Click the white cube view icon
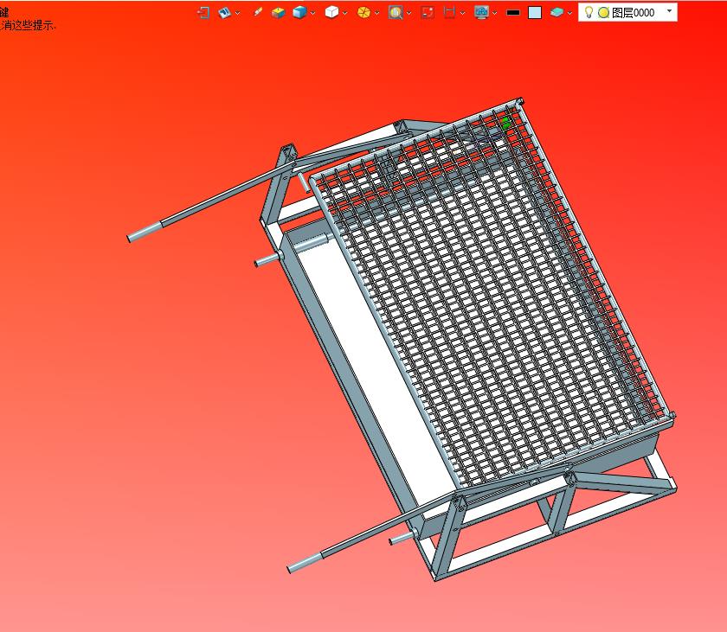The width and height of the screenshot is (727, 632). pyautogui.click(x=331, y=12)
